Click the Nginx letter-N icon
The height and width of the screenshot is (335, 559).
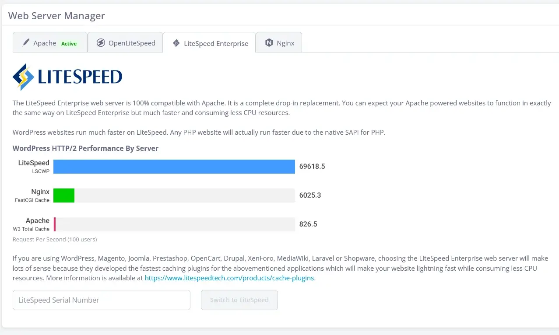pos(268,42)
